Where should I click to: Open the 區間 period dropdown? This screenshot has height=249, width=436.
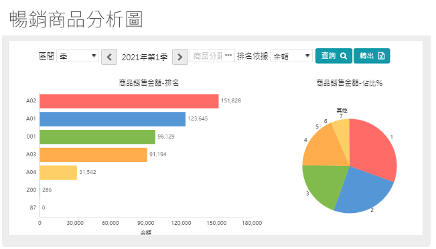78,56
